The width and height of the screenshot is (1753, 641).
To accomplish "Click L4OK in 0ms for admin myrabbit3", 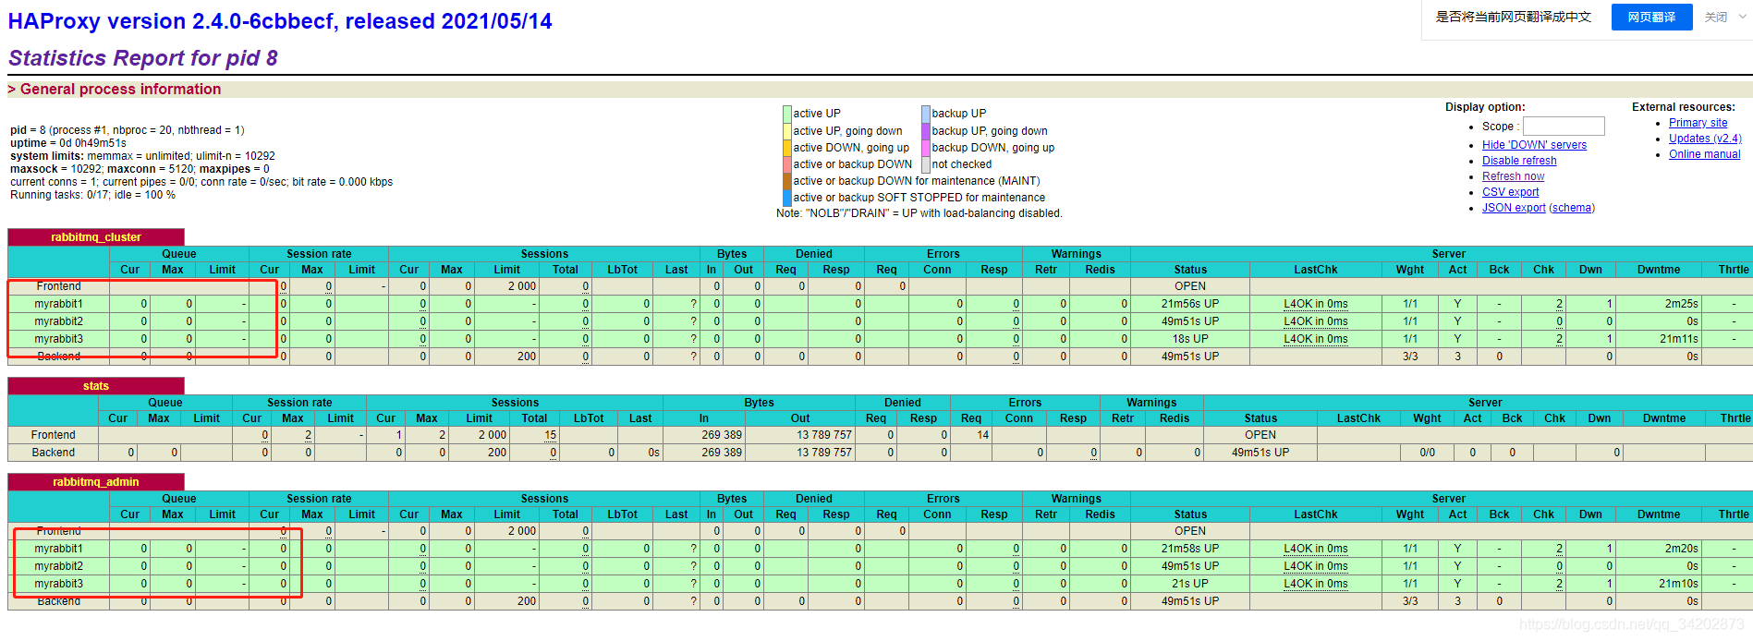I will [1316, 584].
